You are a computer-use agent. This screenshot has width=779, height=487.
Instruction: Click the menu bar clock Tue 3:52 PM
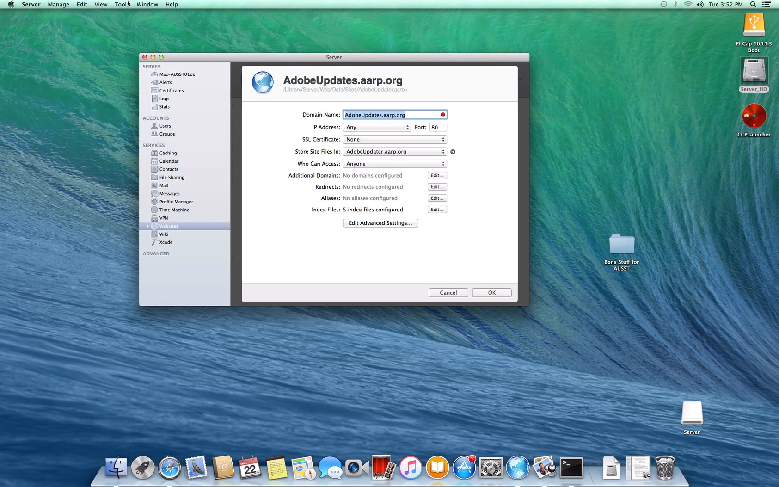click(726, 5)
